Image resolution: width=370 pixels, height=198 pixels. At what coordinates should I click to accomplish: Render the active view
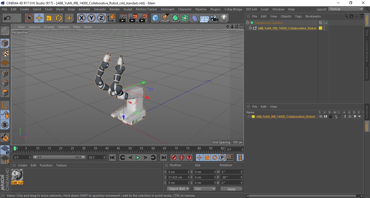(x=123, y=18)
